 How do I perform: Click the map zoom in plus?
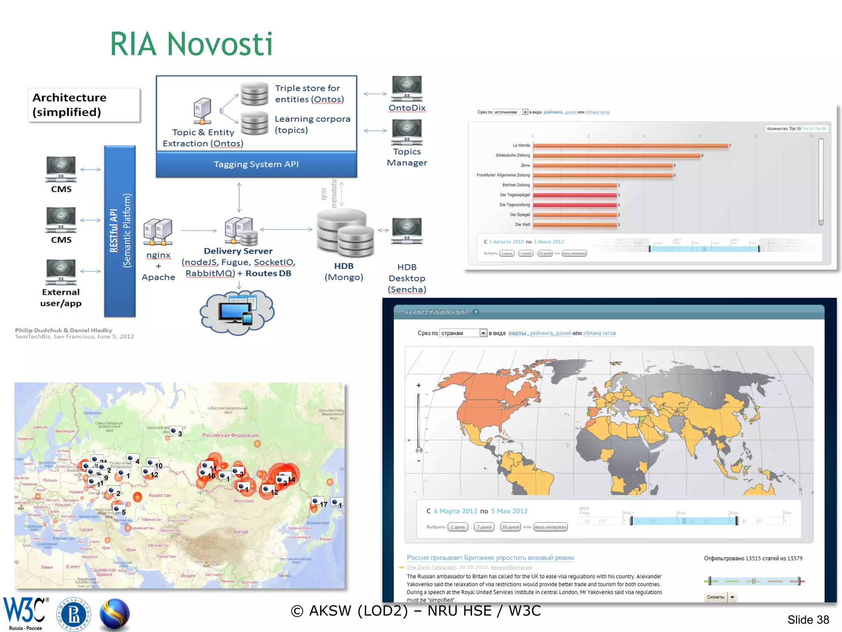pos(419,386)
